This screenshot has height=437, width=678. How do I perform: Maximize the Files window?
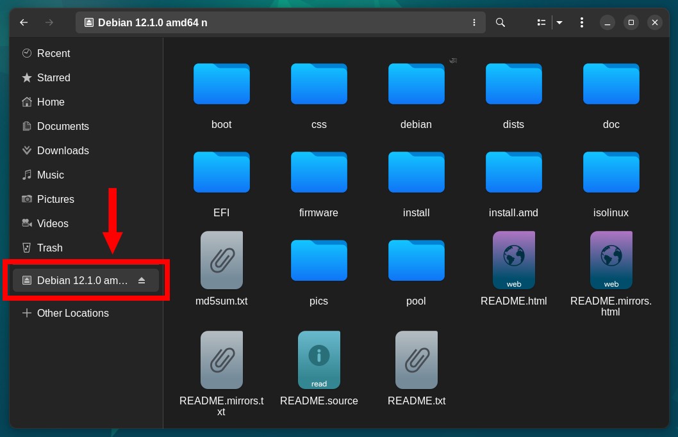(x=631, y=22)
